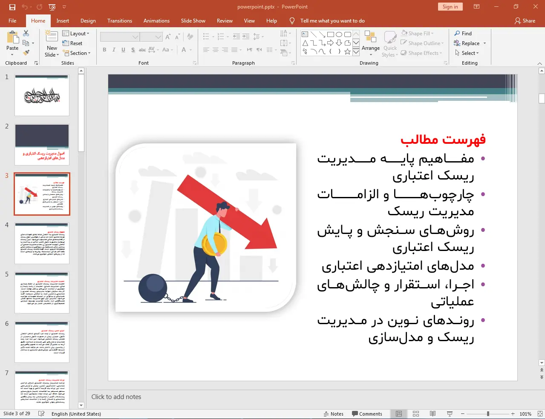This screenshot has width=545, height=419.
Task: Switch to Reading View
Action: pyautogui.click(x=433, y=414)
